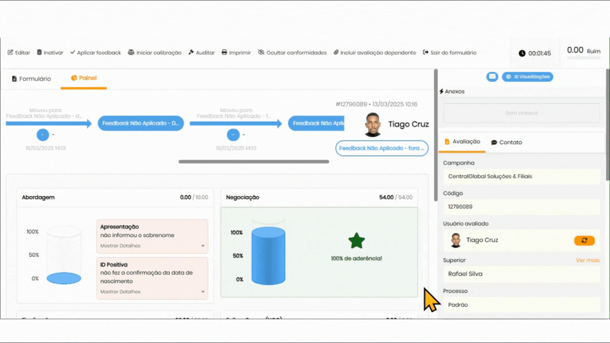
Task: Open the Contato tab
Action: tap(506, 142)
